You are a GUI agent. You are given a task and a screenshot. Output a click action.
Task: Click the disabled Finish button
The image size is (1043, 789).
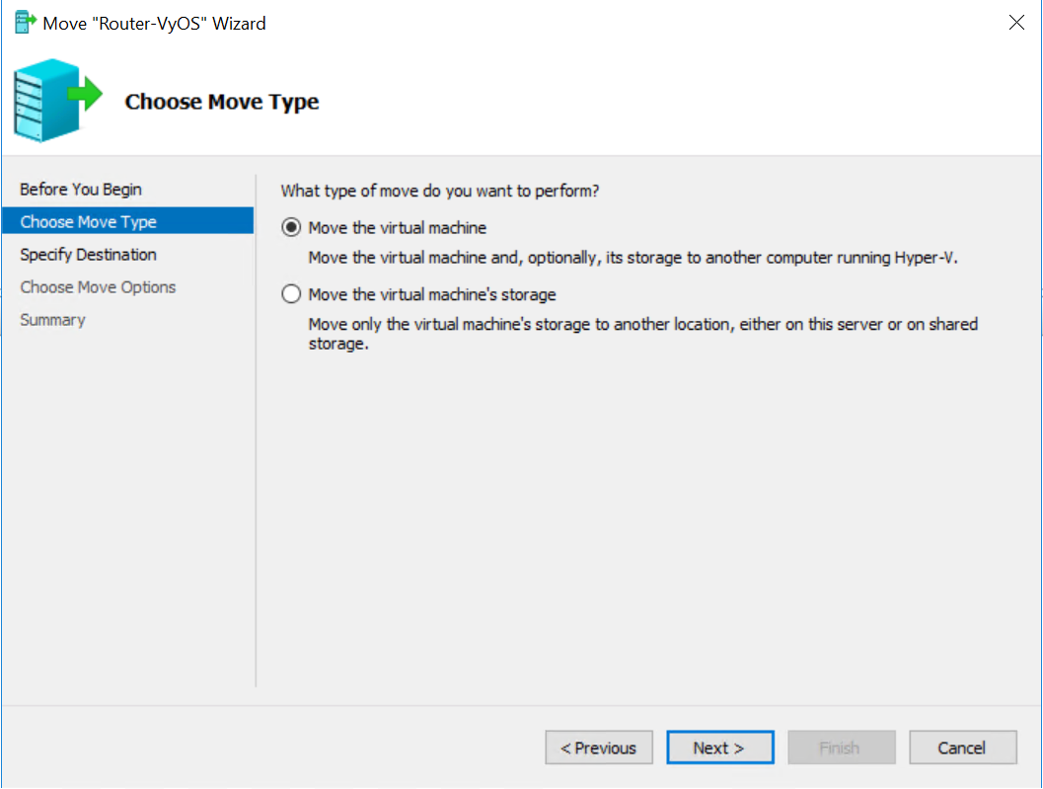click(841, 748)
